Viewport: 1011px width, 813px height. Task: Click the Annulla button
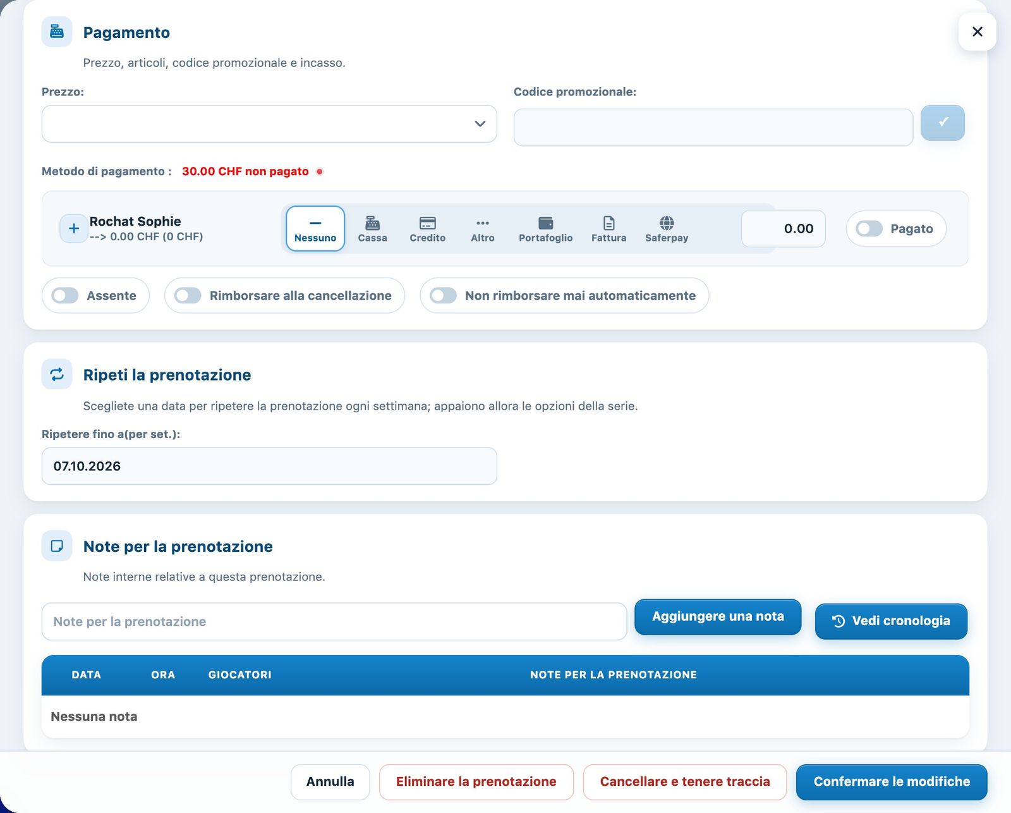click(330, 781)
